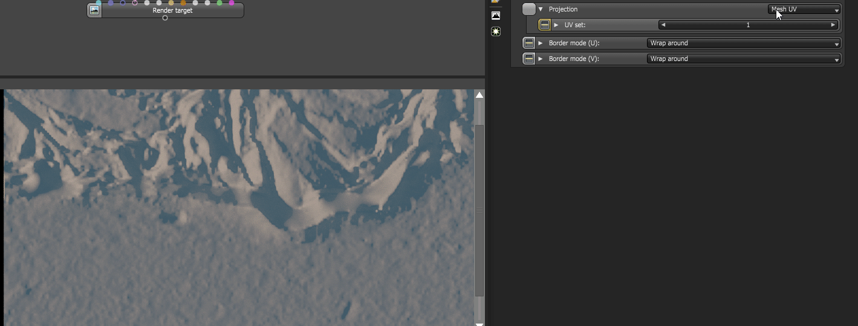Expand the UV set row

pos(556,25)
